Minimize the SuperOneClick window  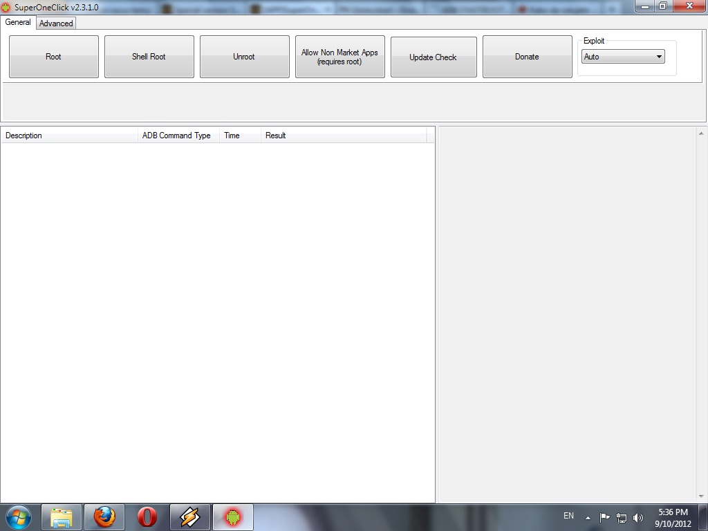pyautogui.click(x=645, y=6)
